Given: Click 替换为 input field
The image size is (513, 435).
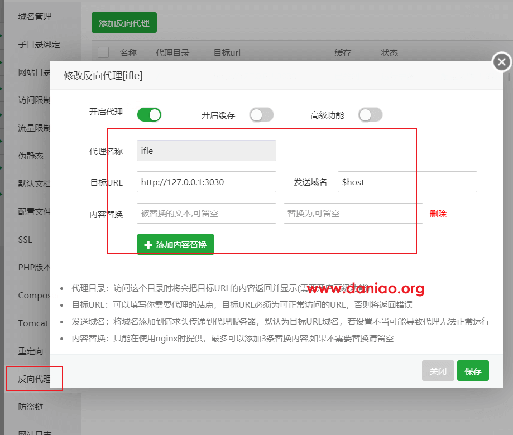Looking at the screenshot, I should [353, 214].
